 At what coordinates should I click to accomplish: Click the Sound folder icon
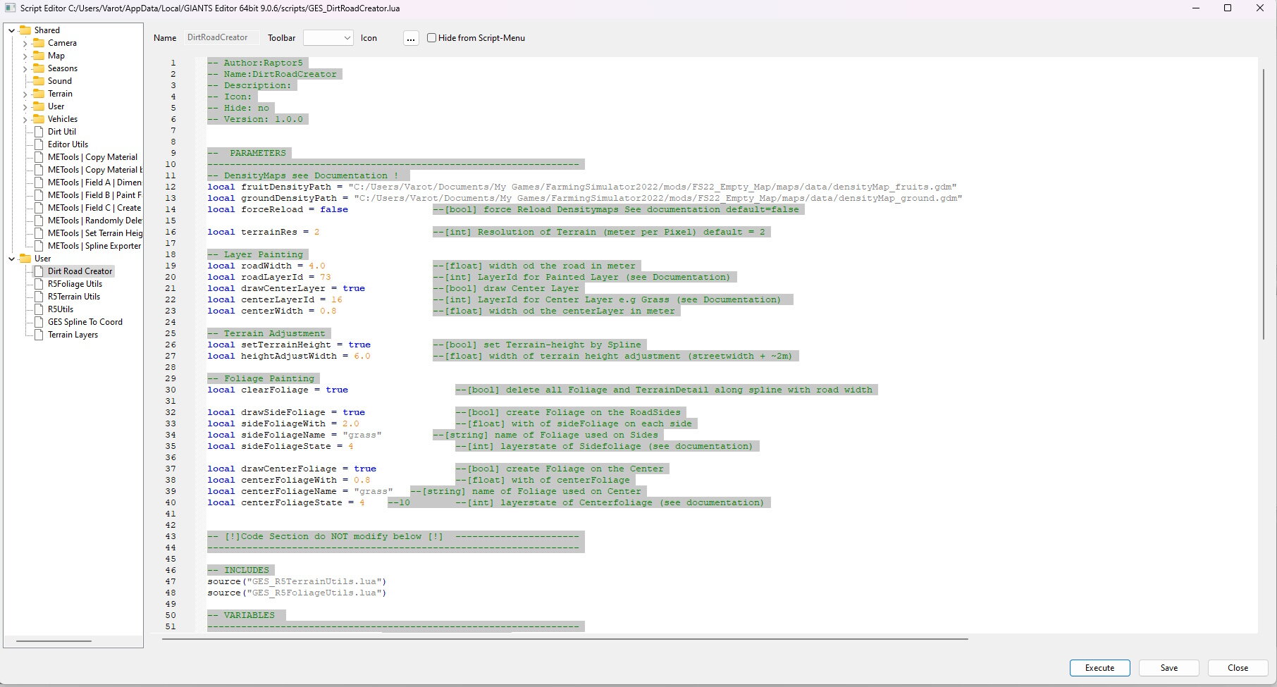tap(39, 81)
